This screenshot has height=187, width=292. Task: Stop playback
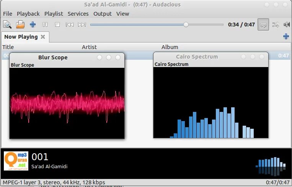pyautogui.click(x=57, y=25)
